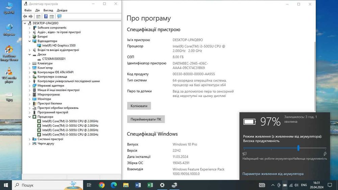Click the Back arrow in Device Manager toolbar
The image size is (338, 190).
point(25,16)
